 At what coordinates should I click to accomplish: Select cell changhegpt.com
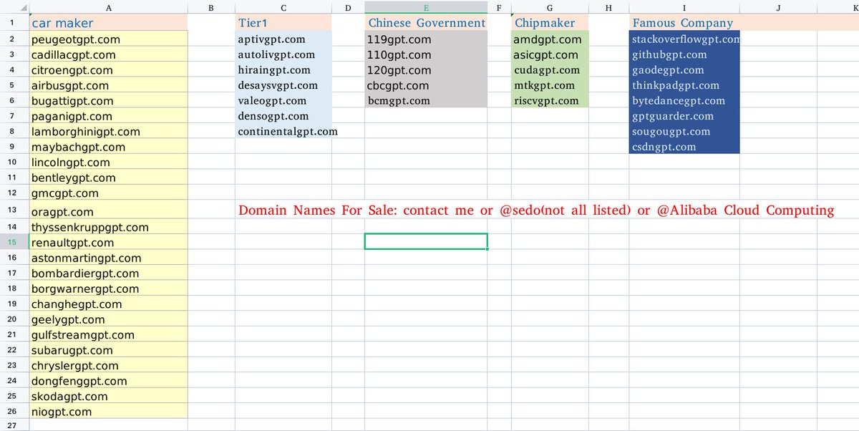pyautogui.click(x=108, y=304)
